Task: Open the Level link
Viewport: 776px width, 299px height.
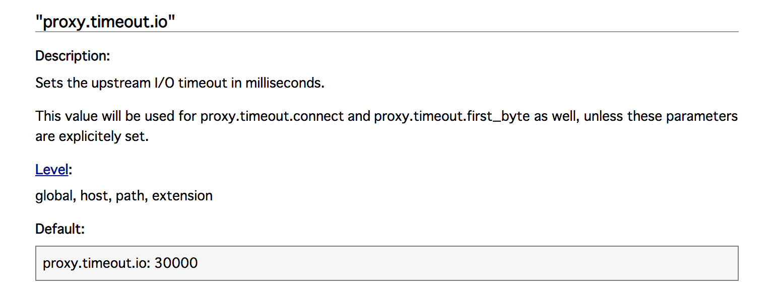Action: click(x=51, y=170)
